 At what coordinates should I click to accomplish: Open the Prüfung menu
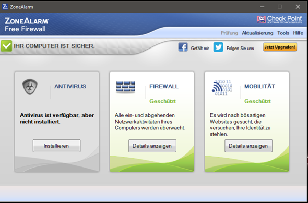229,33
